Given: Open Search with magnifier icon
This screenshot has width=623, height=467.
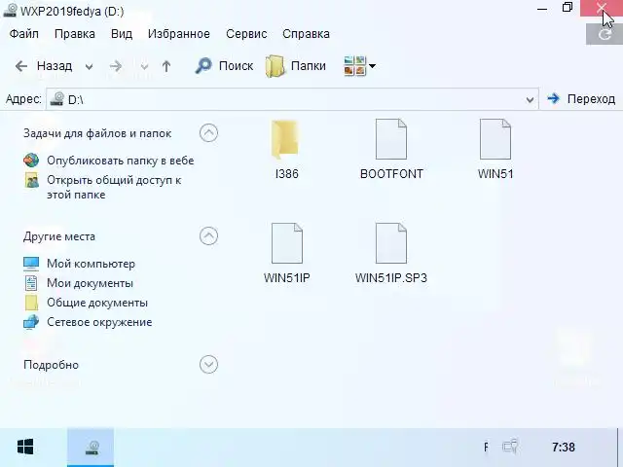Looking at the screenshot, I should click(x=203, y=66).
